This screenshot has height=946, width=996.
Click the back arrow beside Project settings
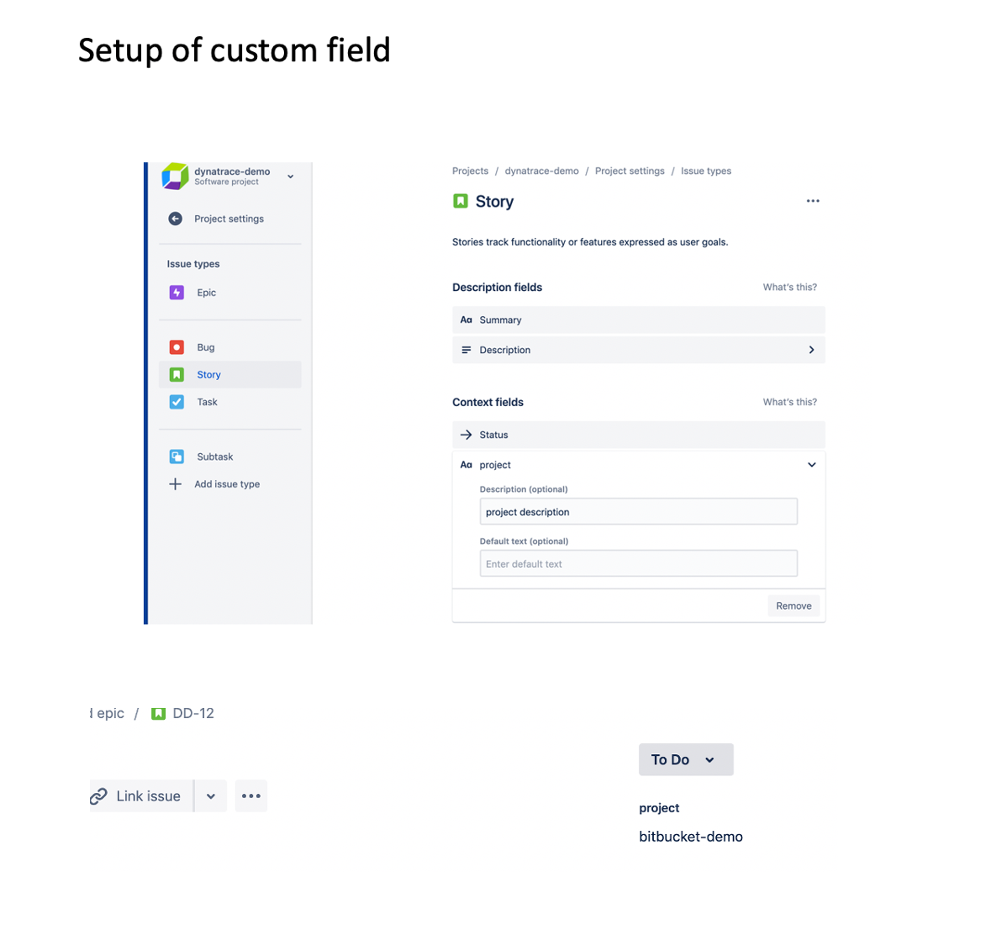point(175,219)
